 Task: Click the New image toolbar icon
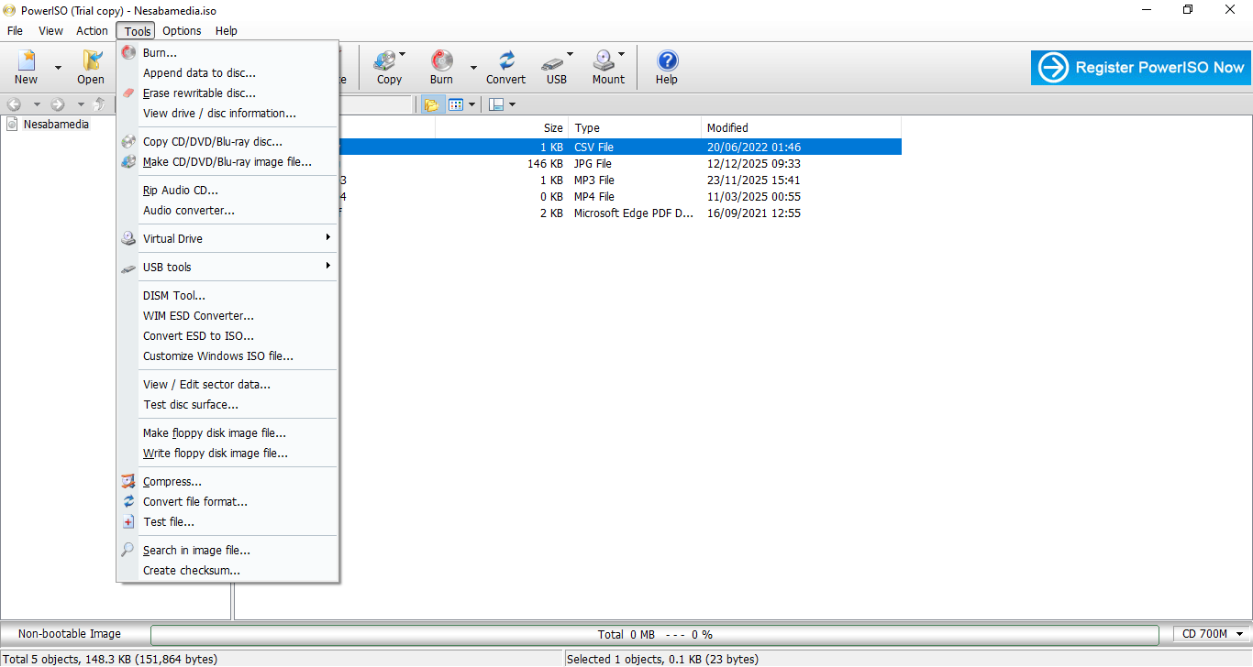[26, 66]
